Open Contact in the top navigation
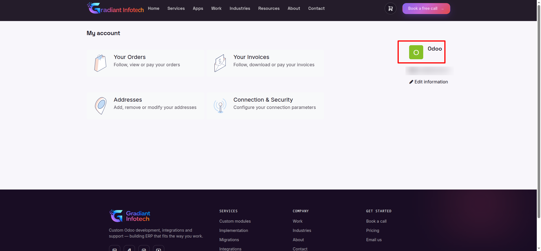This screenshot has height=251, width=541. tap(316, 8)
